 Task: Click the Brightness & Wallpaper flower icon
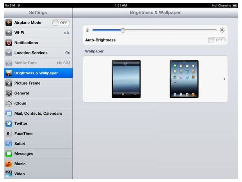9,73
